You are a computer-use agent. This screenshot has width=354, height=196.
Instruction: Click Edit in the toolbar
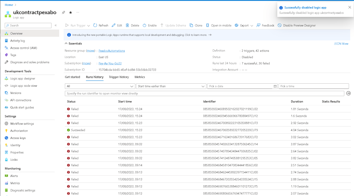click(117, 25)
